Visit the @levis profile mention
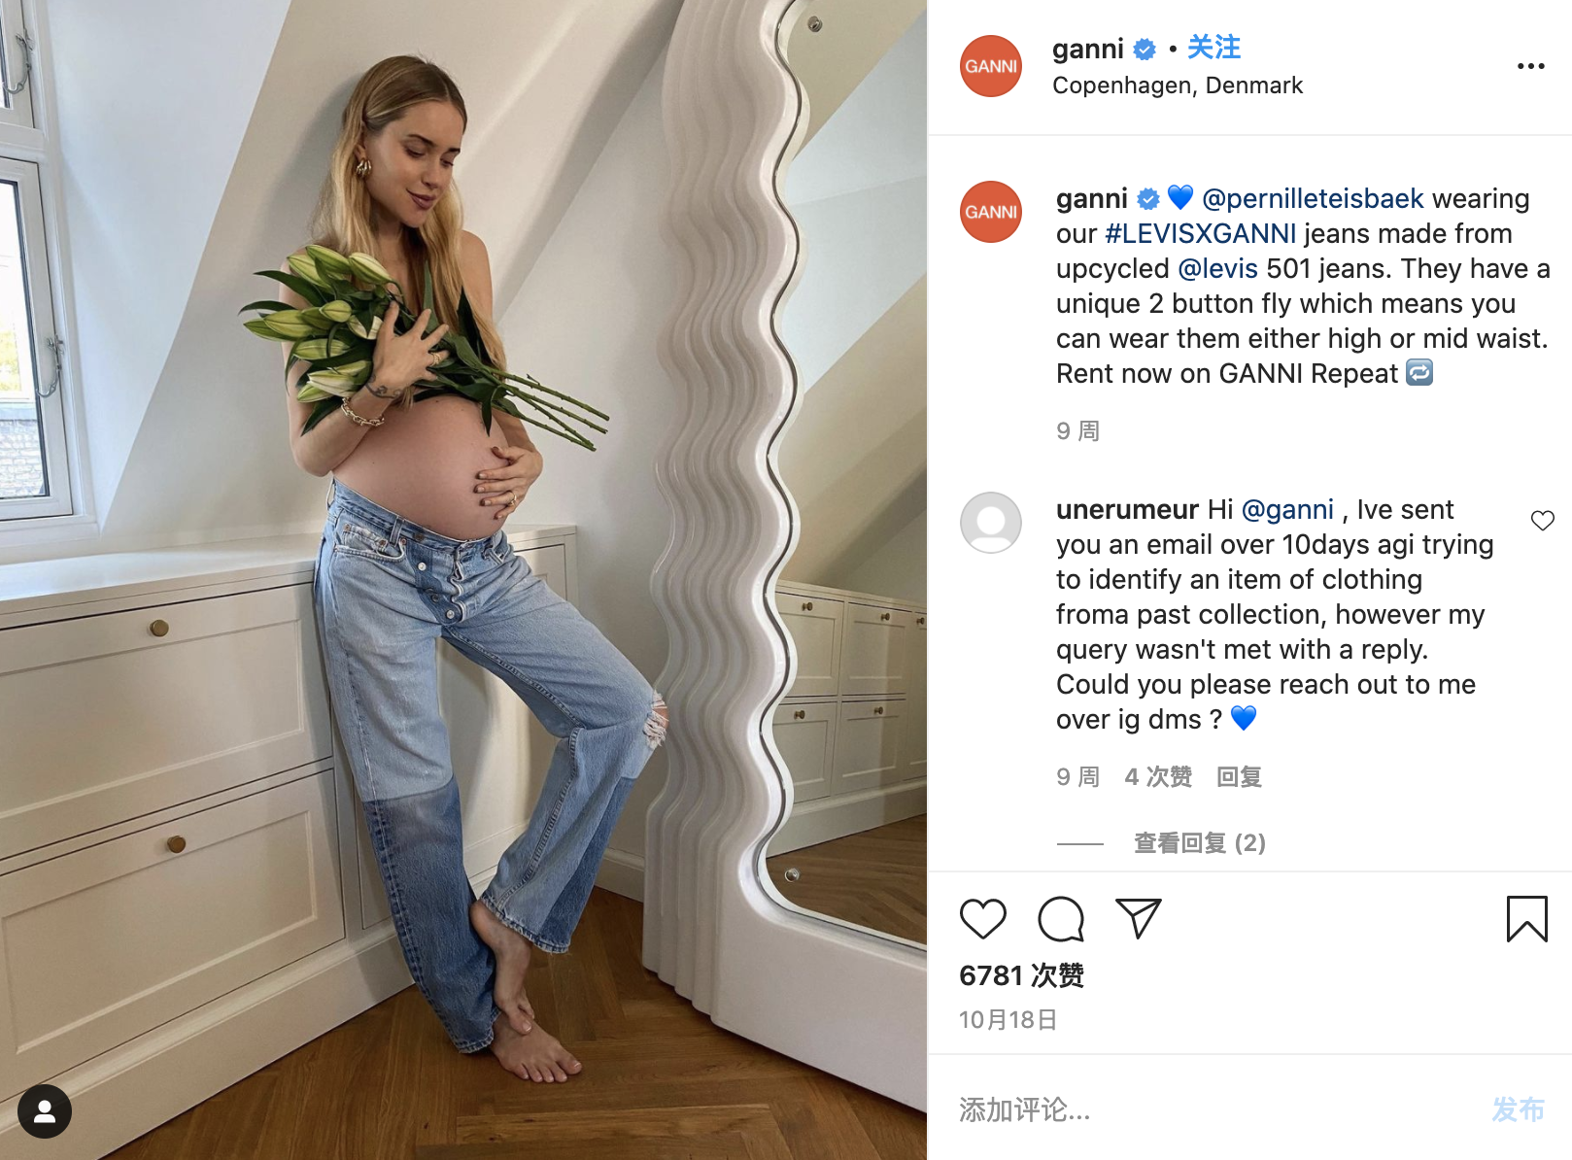Viewport: 1572px width, 1160px height. [x=1217, y=268]
